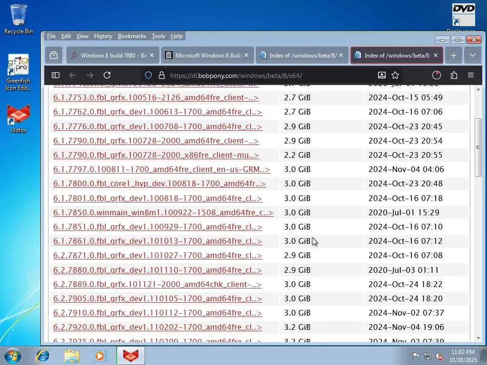This screenshot has width=487, height=365.
Task: Open Windows Explorer folder on taskbar
Action: tap(72, 355)
